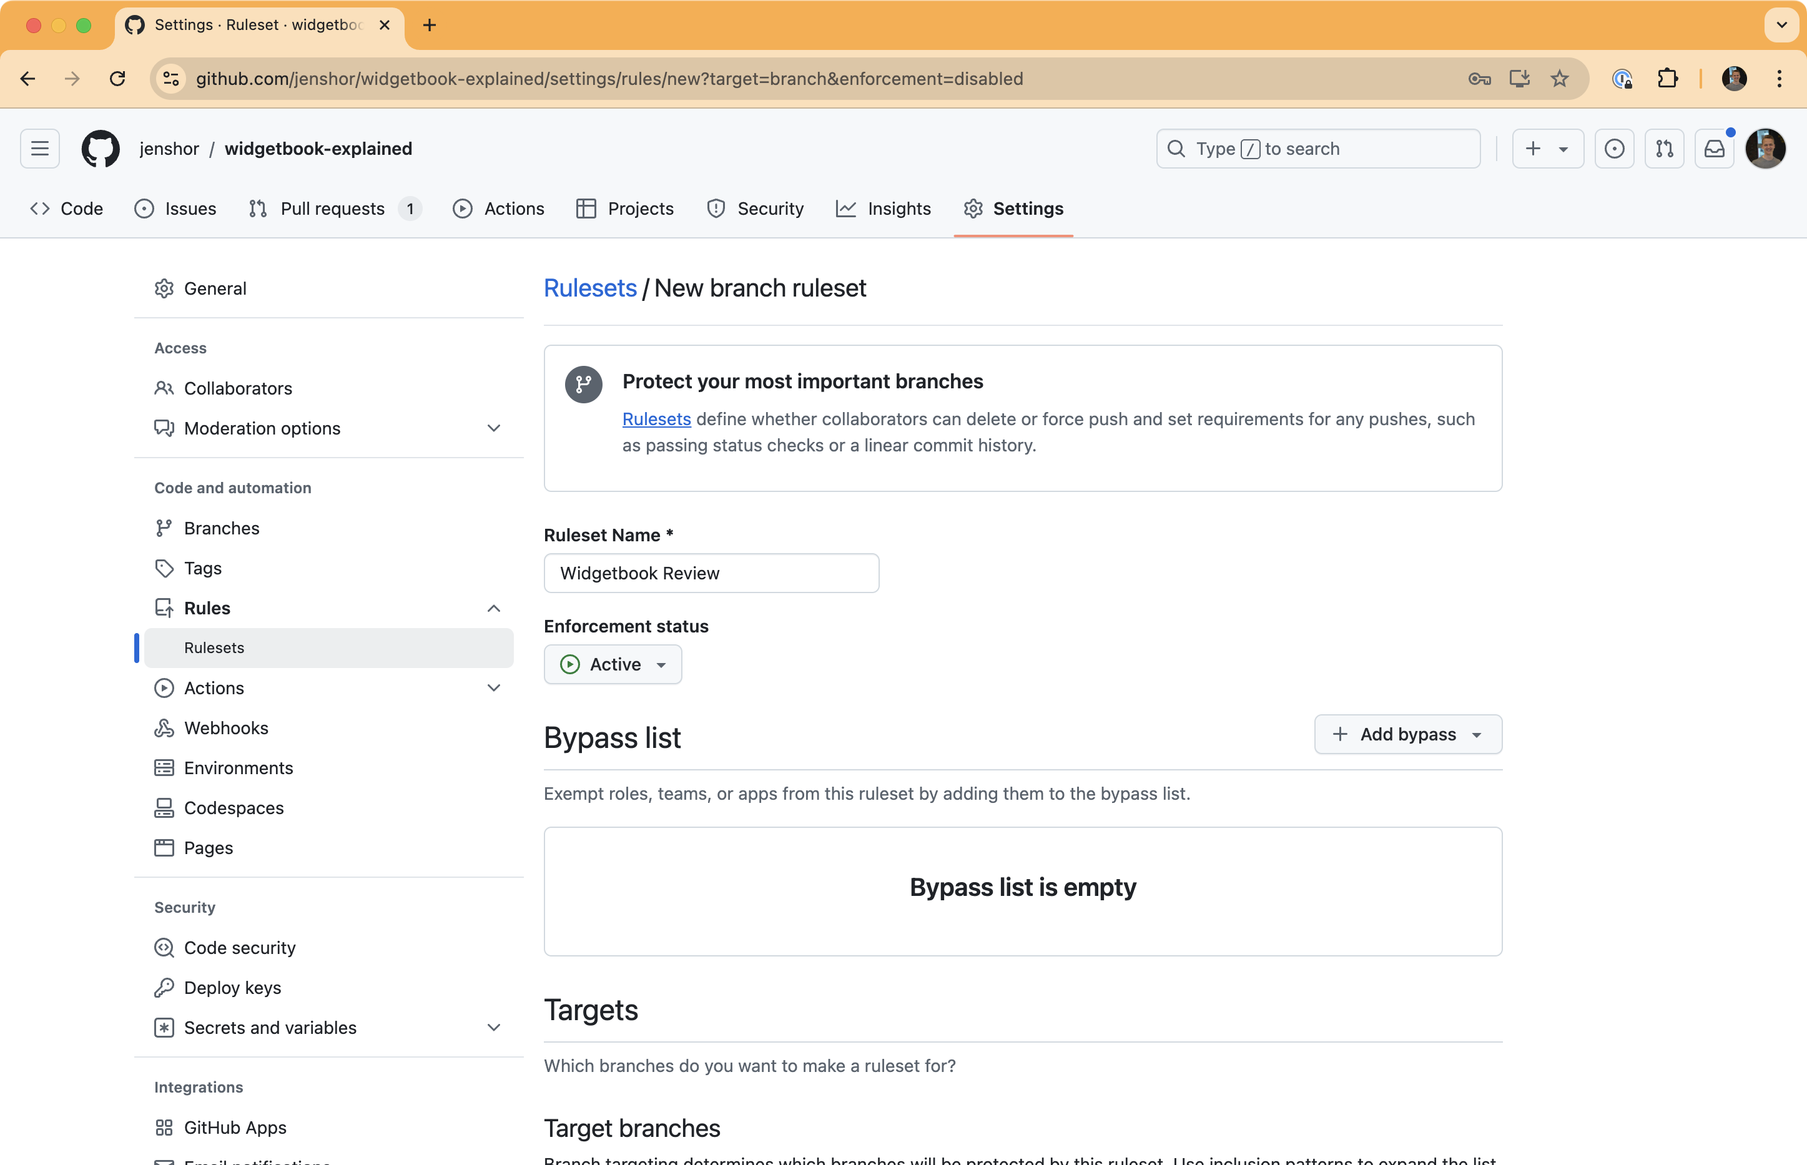
Task: Go to Webhooks settings page
Action: (226, 728)
